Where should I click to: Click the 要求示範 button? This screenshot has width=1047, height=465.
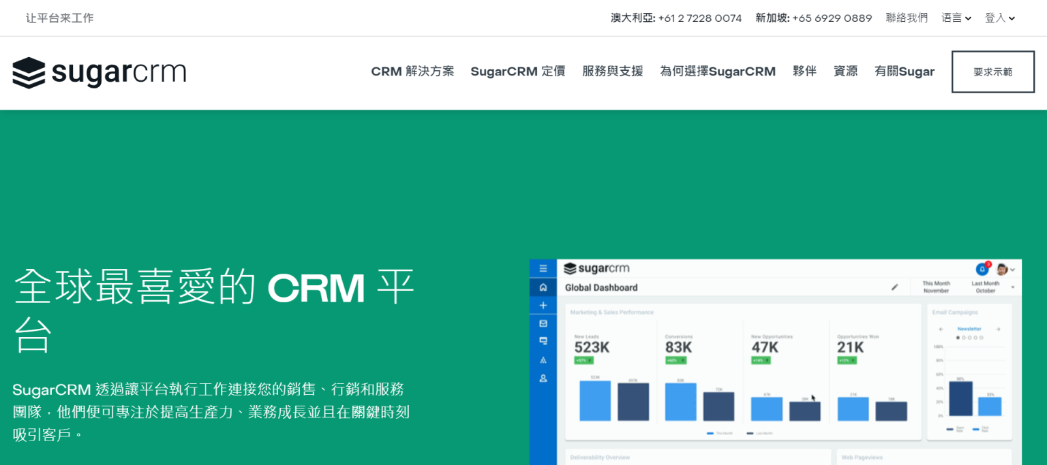[992, 71]
